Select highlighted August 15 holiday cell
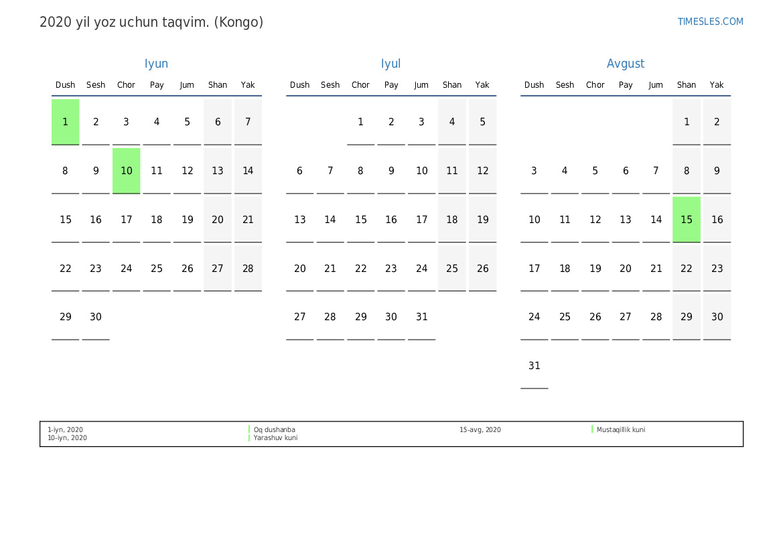This screenshot has width=783, height=554. pyautogui.click(x=687, y=220)
